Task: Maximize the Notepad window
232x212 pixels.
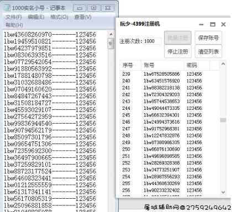Action: pos(94,8)
